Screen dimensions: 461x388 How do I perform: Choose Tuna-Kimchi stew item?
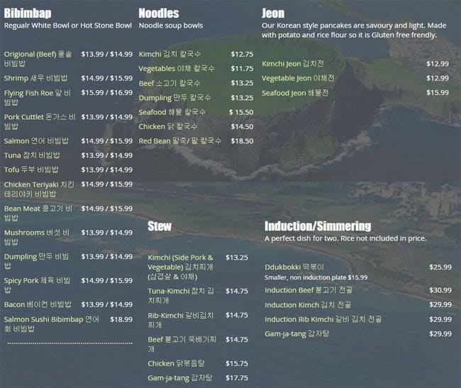tap(180, 296)
